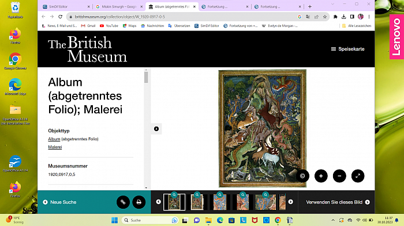The width and height of the screenshot is (404, 226).
Task: Open the OpenOffice 4.1.14 desktop shortcut
Action: 15,163
